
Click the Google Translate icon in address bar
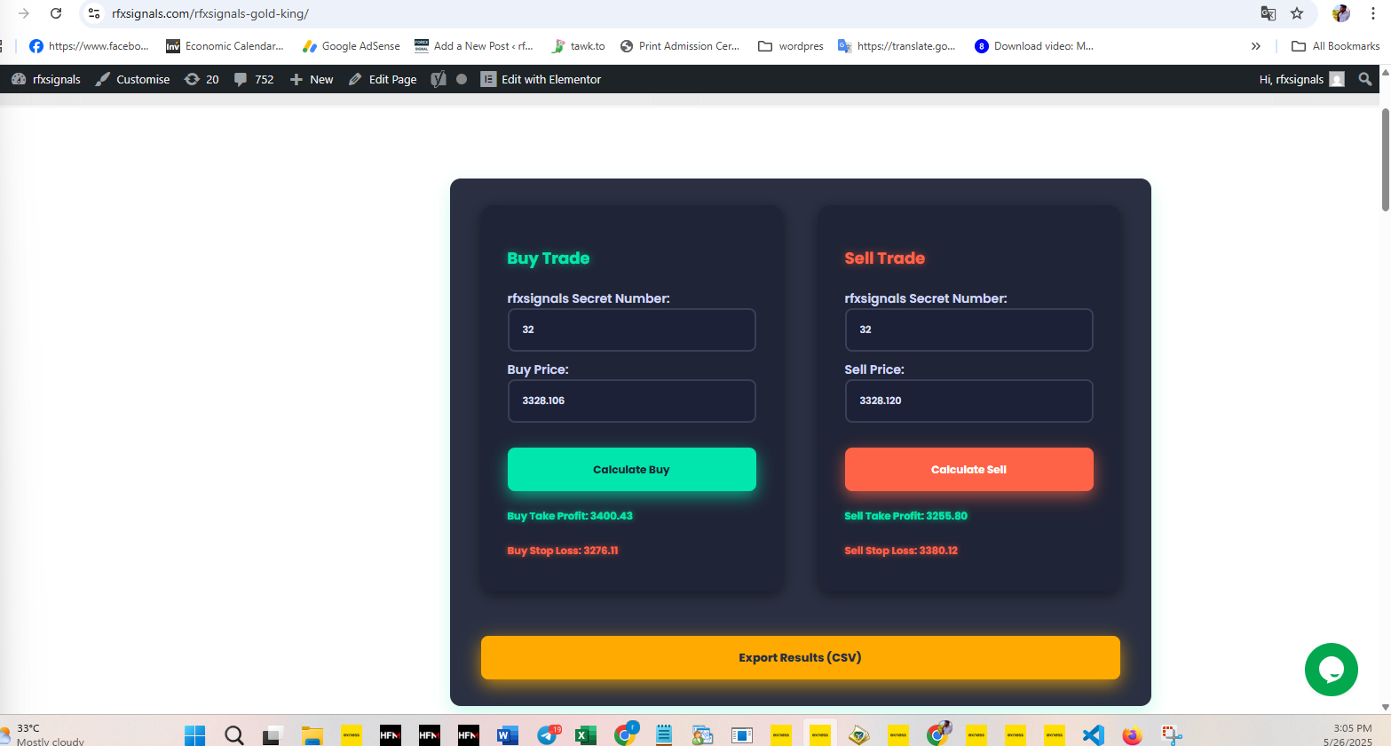pyautogui.click(x=1268, y=13)
